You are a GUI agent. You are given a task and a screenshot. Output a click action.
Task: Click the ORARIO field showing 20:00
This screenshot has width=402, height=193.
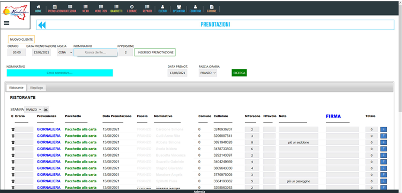(17, 52)
